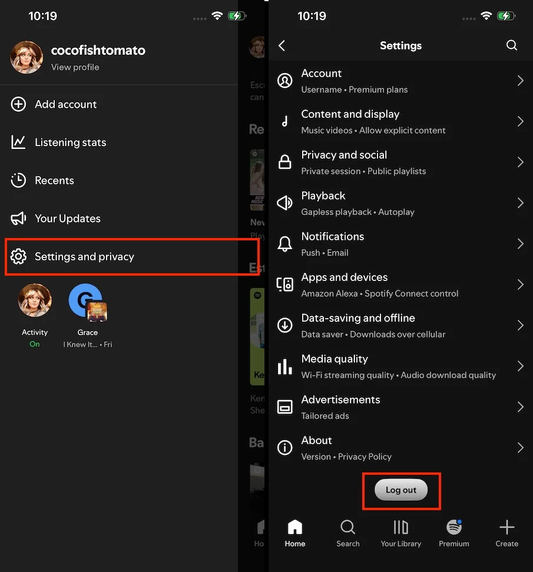Open the Premium tab
Screen dimensions: 533x572
(454, 533)
